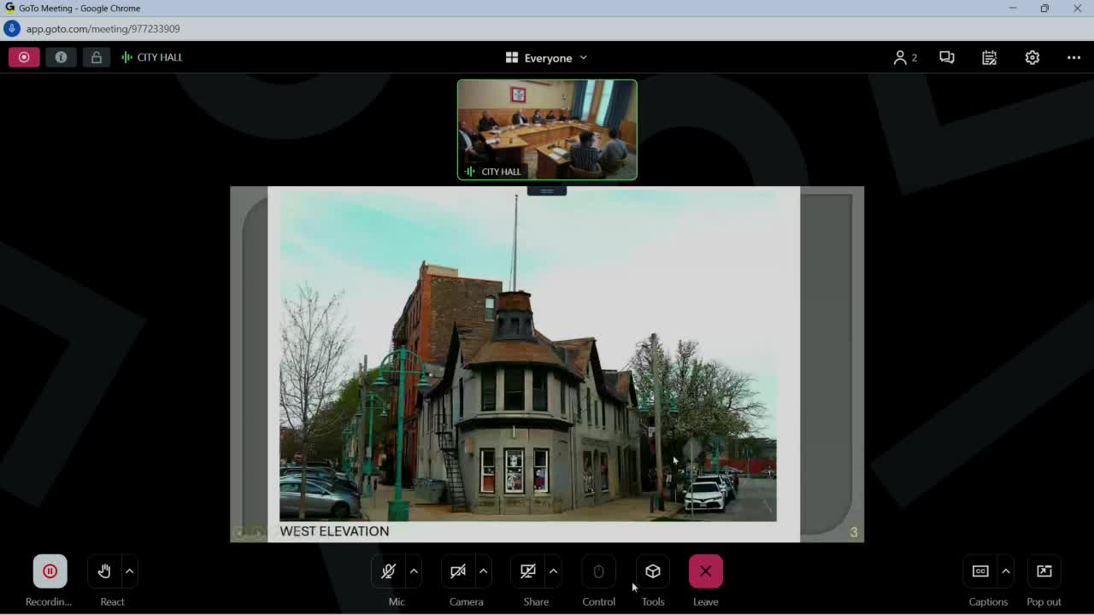Turn on the camera
This screenshot has width=1094, height=615.
(x=458, y=571)
